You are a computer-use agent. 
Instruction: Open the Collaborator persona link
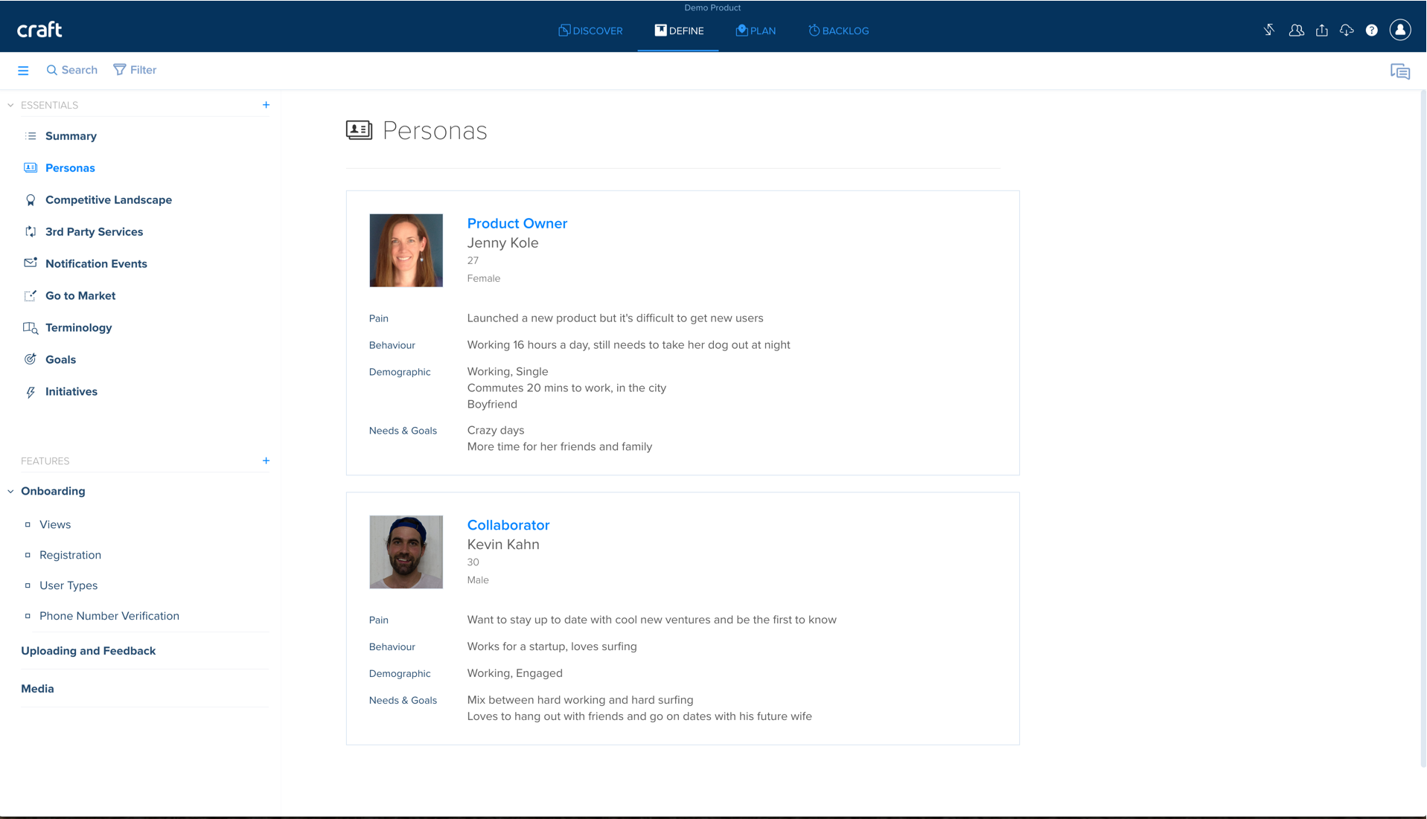[508, 525]
